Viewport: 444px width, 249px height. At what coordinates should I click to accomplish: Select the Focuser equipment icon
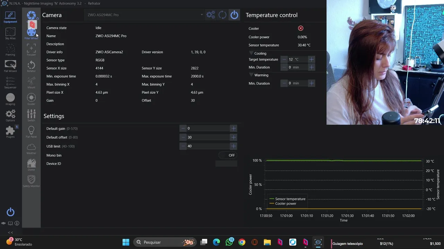click(x=31, y=50)
